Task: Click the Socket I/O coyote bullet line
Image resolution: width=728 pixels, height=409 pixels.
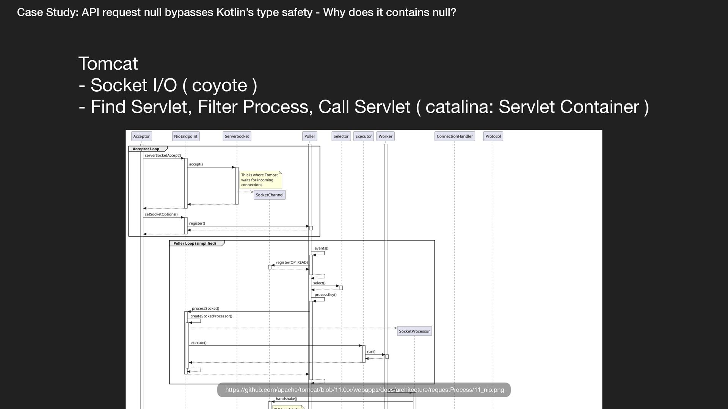Action: (168, 85)
